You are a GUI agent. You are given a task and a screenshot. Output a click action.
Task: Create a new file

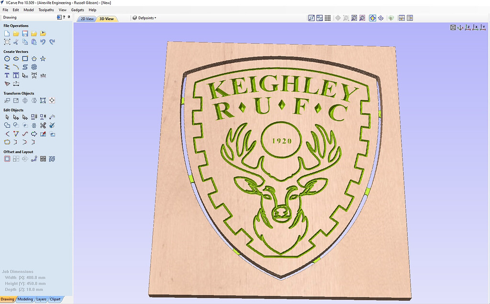[x=7, y=33]
